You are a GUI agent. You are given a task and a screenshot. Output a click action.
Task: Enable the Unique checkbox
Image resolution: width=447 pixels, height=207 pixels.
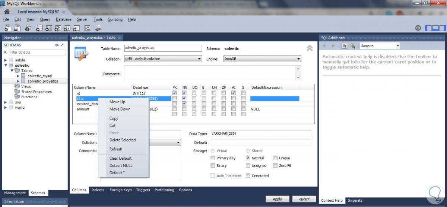[275, 158]
